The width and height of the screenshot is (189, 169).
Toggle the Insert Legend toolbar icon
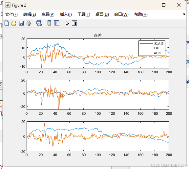[x=57, y=23]
